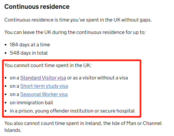Click the 'on immigration bail' list item

31,103
